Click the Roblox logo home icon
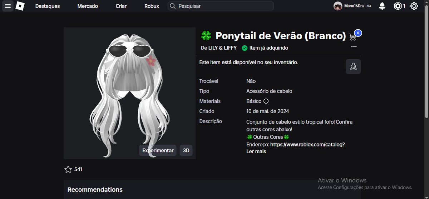 (20, 6)
